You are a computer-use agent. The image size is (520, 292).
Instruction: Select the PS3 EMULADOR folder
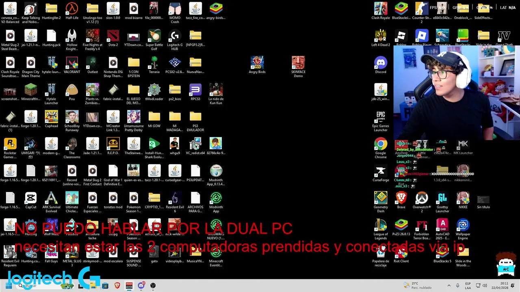point(195,121)
